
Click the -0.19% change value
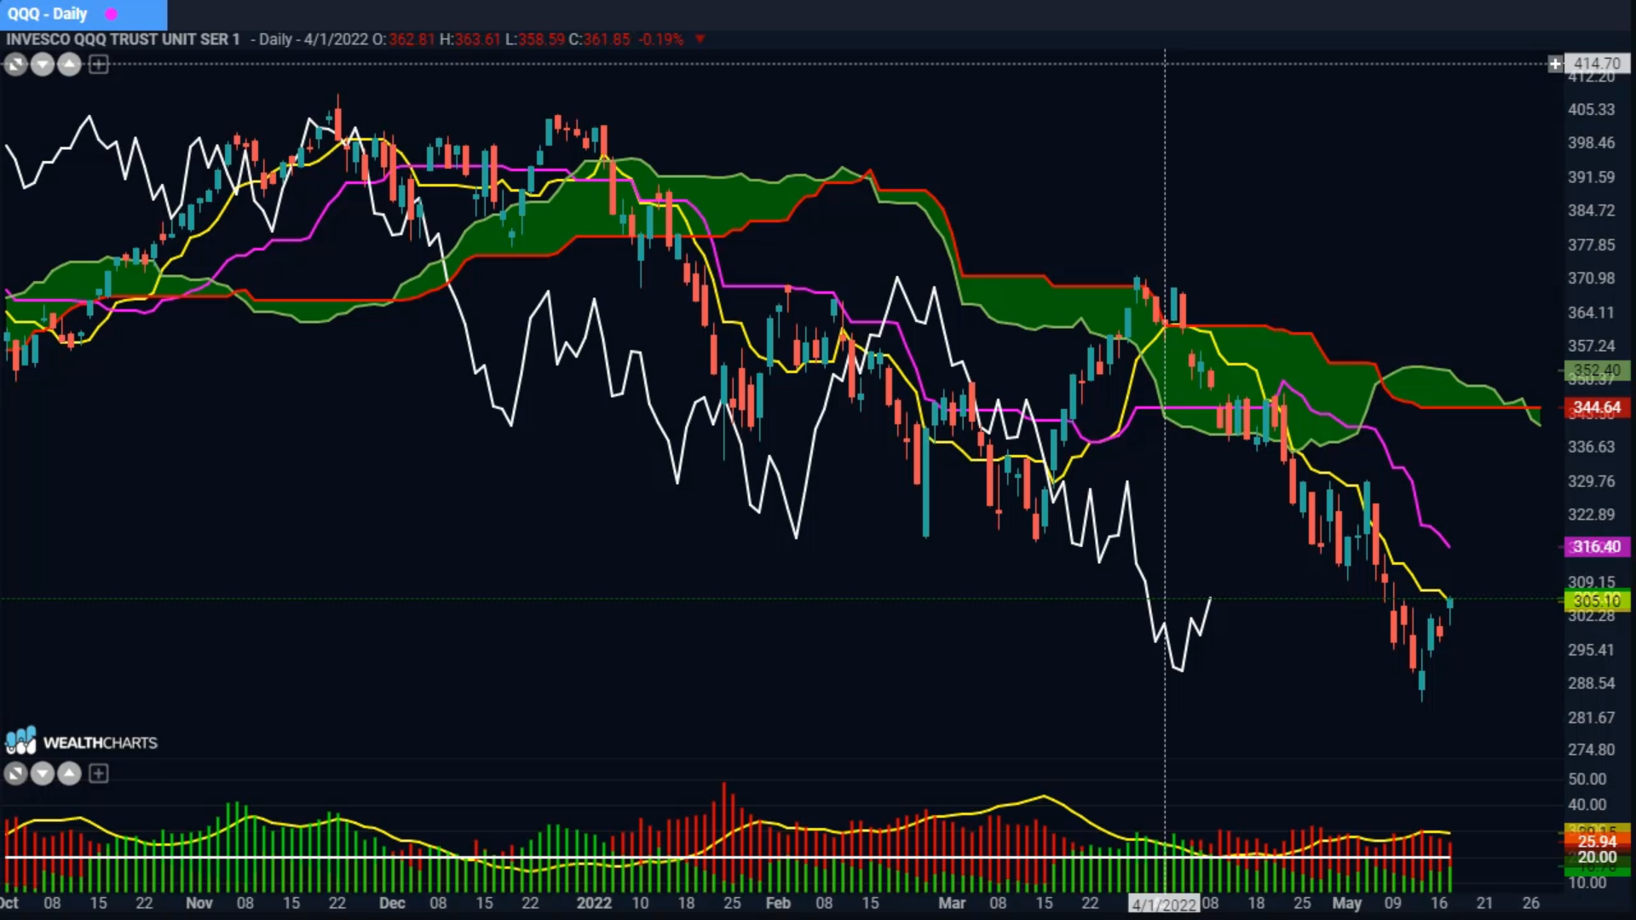[x=661, y=39]
